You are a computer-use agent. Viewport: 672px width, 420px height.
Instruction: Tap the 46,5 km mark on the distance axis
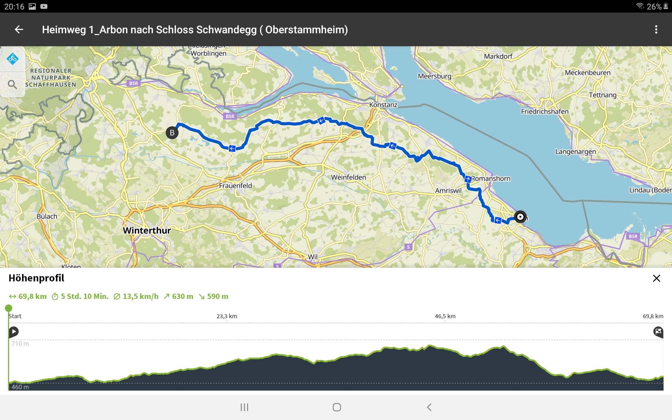point(445,316)
